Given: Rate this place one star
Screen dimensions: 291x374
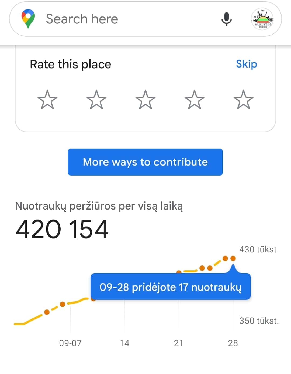Looking at the screenshot, I should coord(47,100).
